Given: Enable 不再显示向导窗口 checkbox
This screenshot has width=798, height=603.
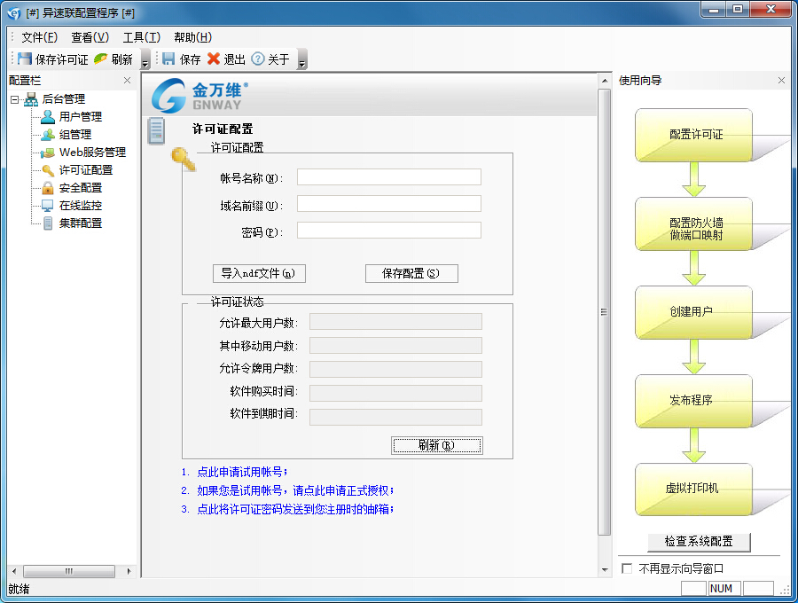Looking at the screenshot, I should (628, 568).
